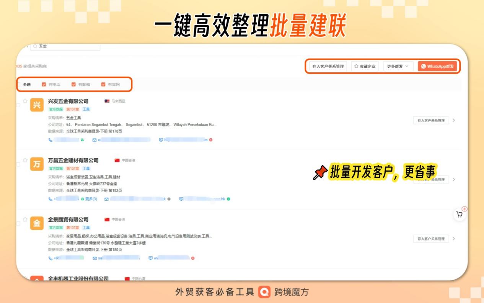Click 工具 tag under 万昌五金建材
This screenshot has width=484, height=303.
pyautogui.click(x=86, y=169)
